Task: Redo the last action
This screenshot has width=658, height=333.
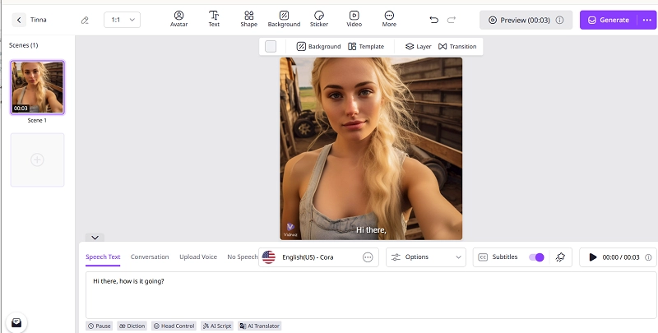Action: [x=451, y=20]
